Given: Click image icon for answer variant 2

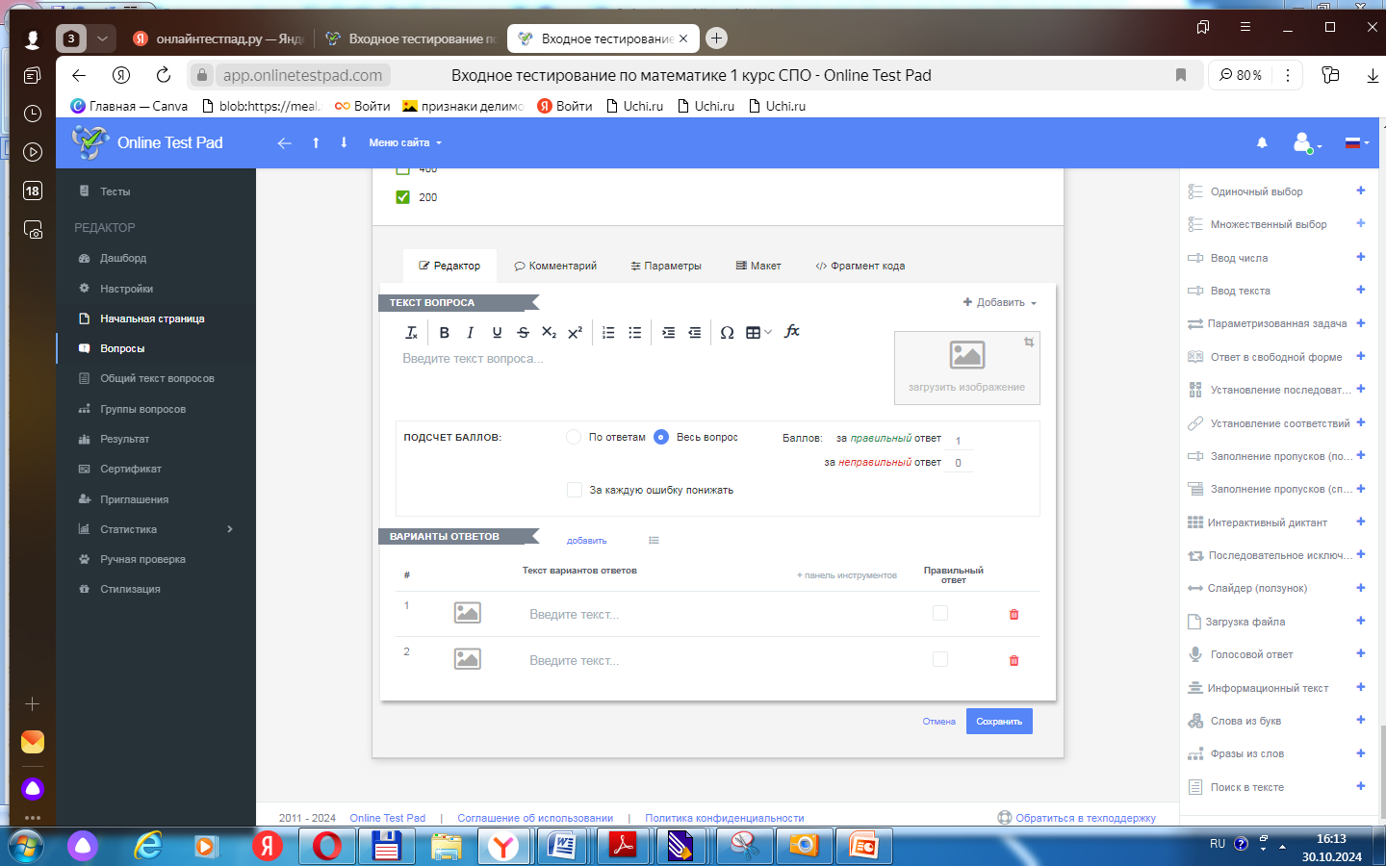Looking at the screenshot, I should [x=467, y=659].
